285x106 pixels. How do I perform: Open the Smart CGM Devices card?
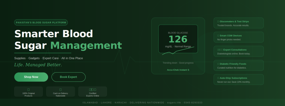coord(239,37)
